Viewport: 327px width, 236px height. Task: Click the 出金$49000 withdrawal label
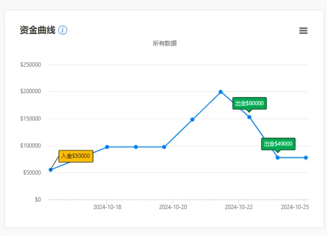(x=278, y=144)
